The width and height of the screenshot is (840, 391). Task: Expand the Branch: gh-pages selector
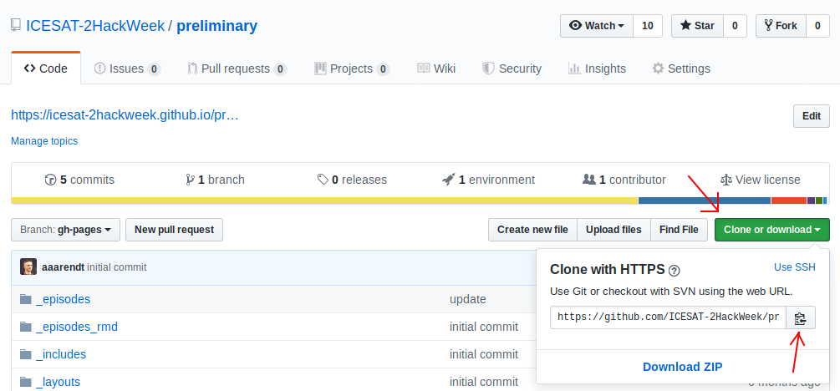point(65,230)
